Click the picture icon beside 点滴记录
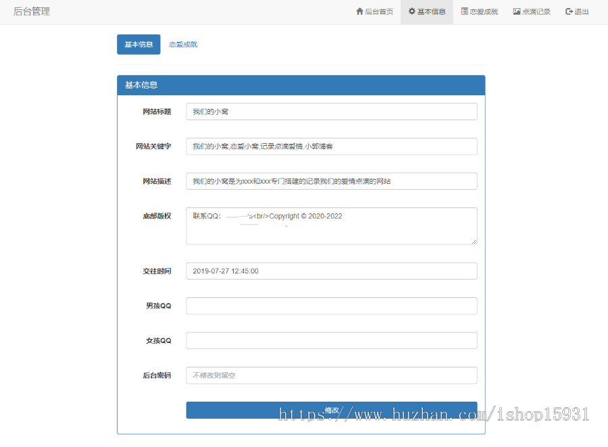The image size is (608, 447). pyautogui.click(x=517, y=11)
